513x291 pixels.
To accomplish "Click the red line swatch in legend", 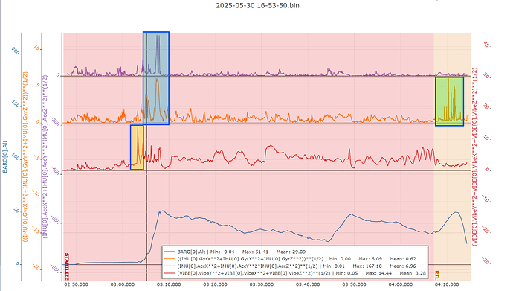I will tap(170, 273).
